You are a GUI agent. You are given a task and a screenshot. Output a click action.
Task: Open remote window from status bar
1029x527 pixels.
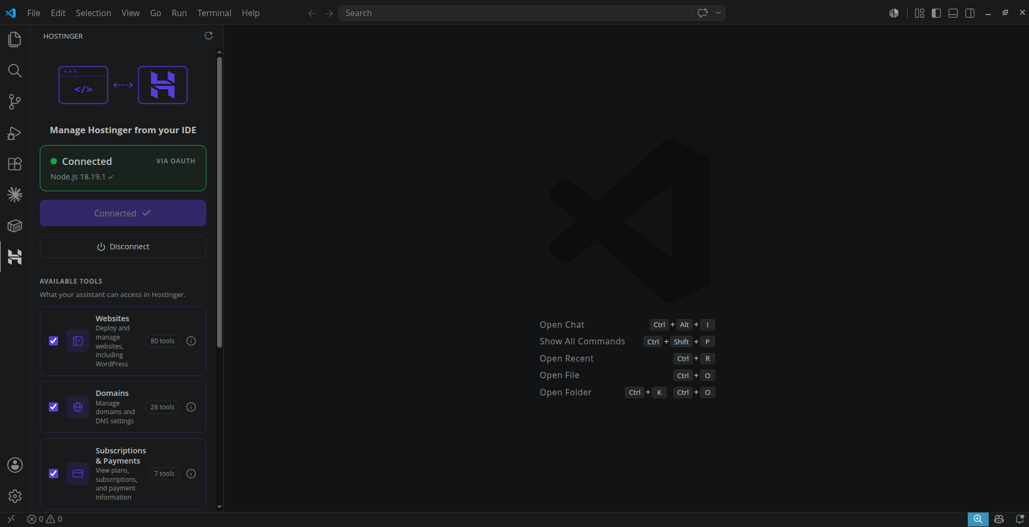click(x=11, y=519)
